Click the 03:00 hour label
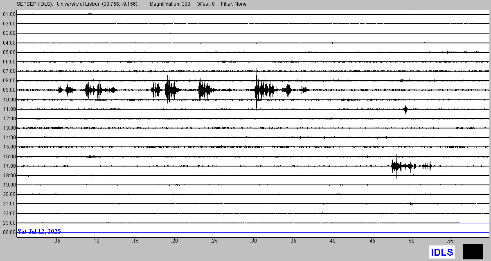 point(8,33)
